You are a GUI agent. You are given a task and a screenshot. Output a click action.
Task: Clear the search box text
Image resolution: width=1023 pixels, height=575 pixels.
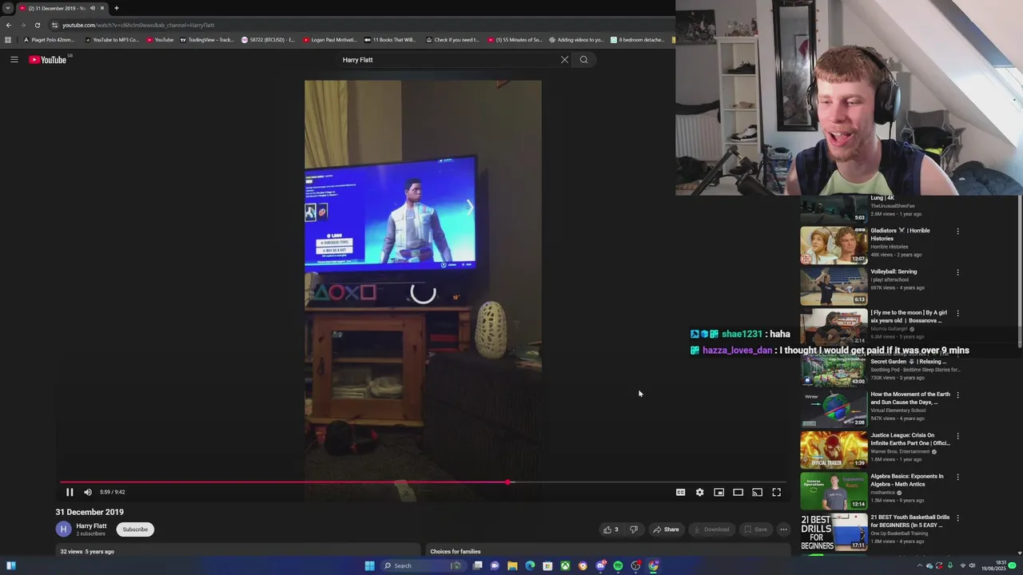click(x=564, y=60)
